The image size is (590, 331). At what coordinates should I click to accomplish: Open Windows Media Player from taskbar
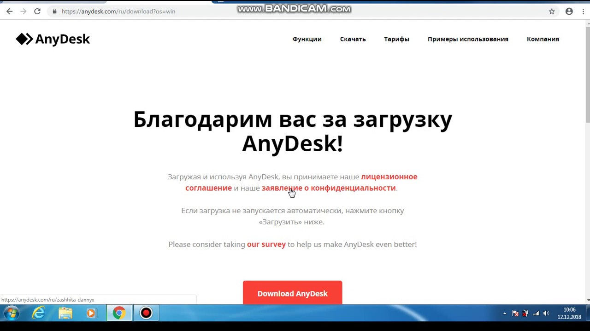point(91,313)
